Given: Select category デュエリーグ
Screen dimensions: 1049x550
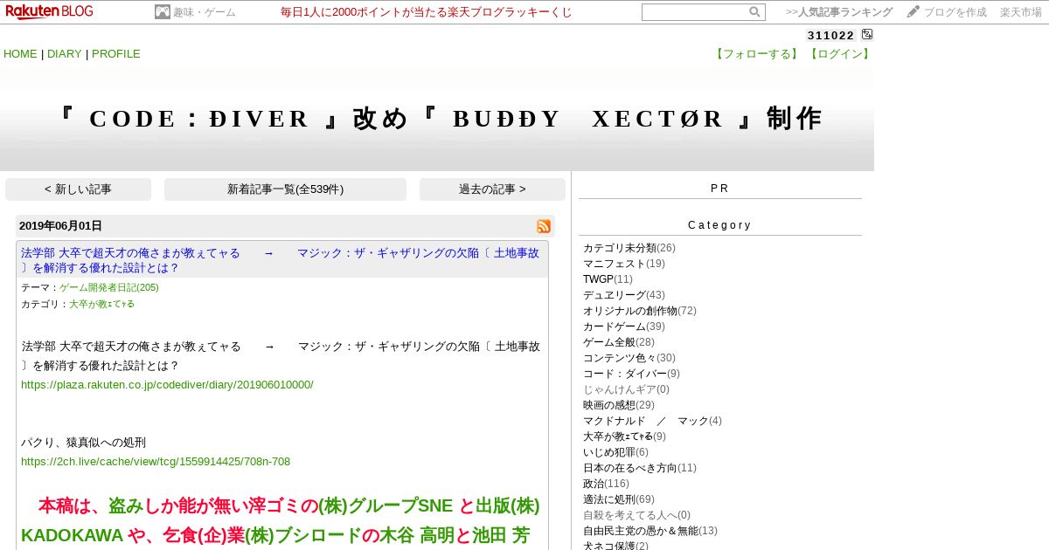Looking at the screenshot, I should (x=615, y=295).
